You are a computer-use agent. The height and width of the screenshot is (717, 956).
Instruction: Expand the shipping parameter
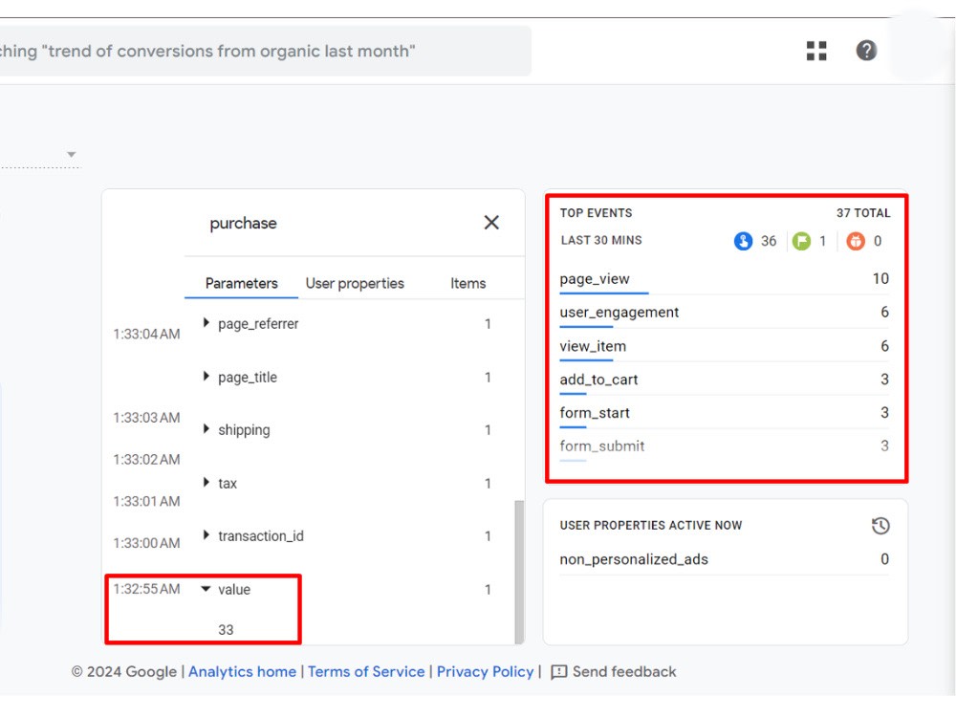(x=206, y=429)
